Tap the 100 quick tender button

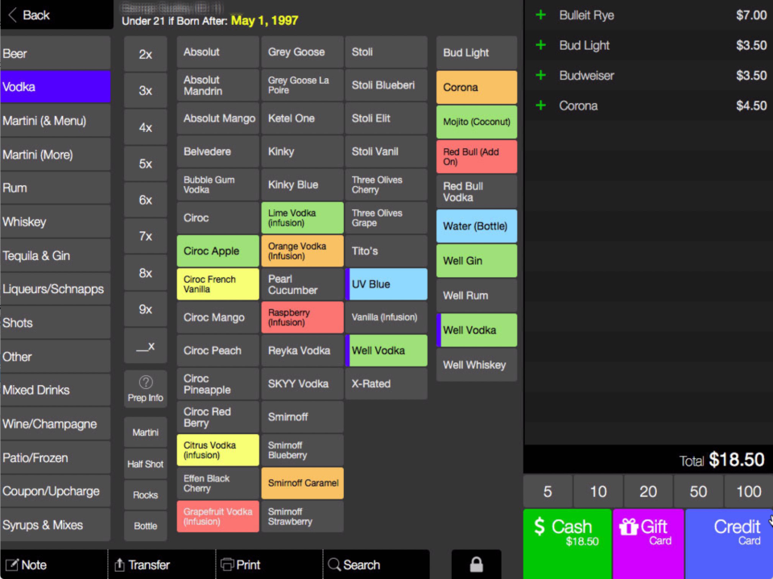click(747, 490)
